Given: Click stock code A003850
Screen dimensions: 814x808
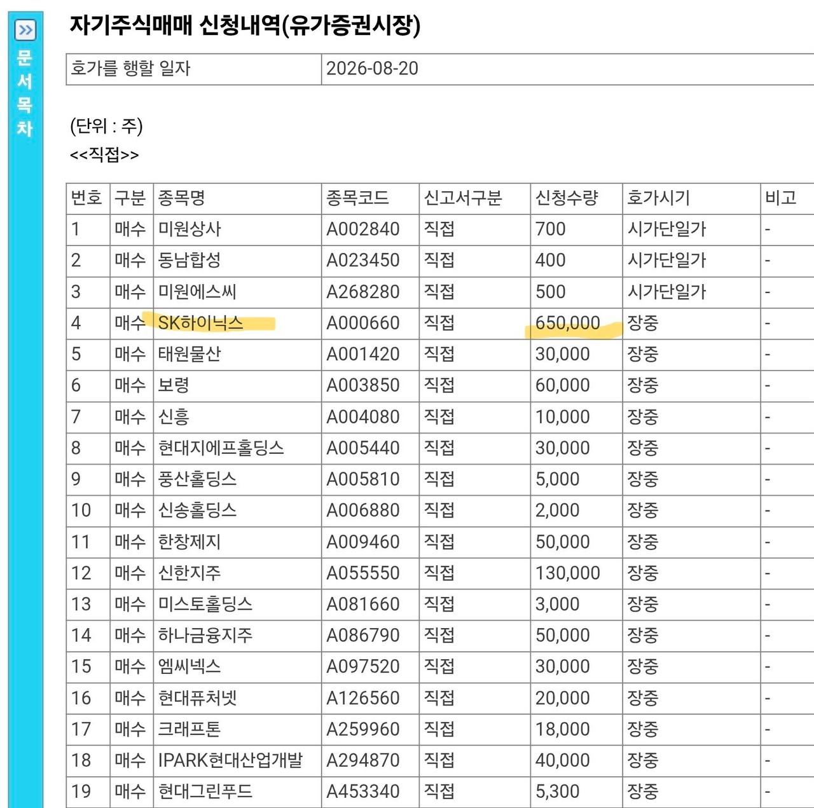Looking at the screenshot, I should 363,385.
